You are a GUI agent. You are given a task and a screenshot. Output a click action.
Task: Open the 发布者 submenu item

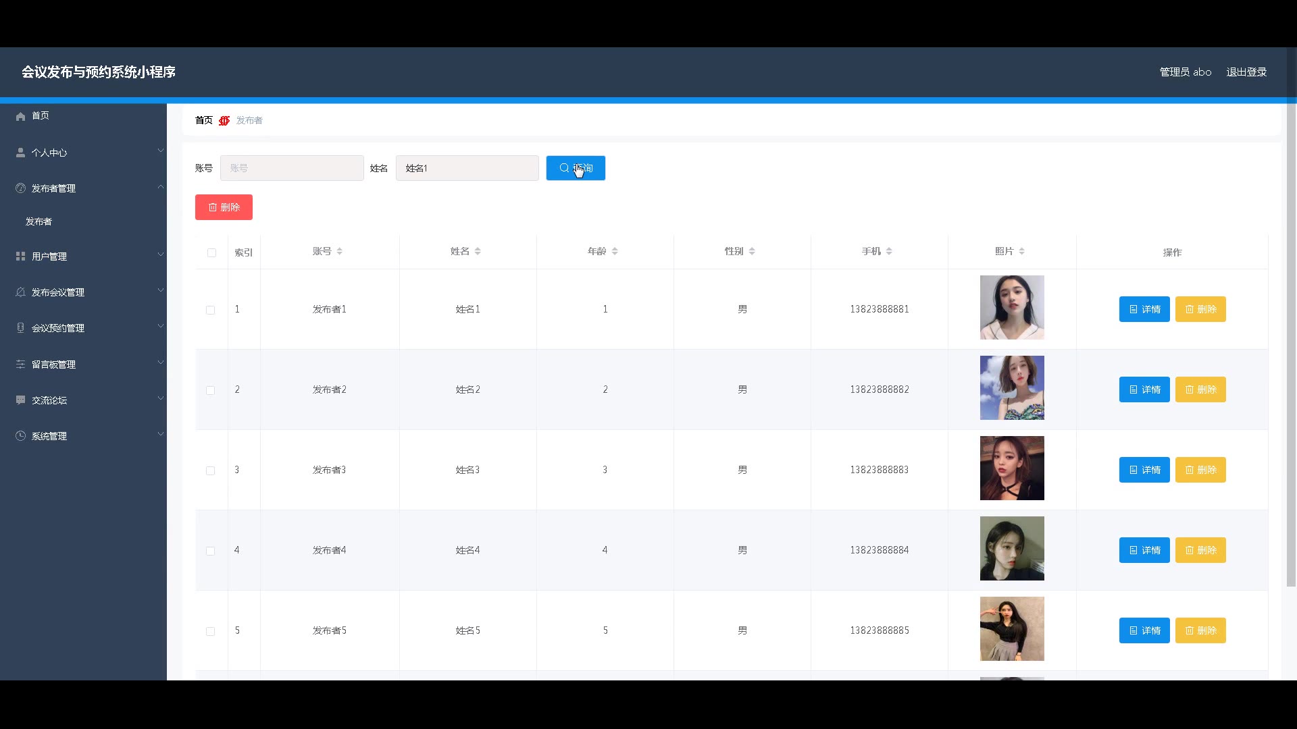(x=39, y=221)
